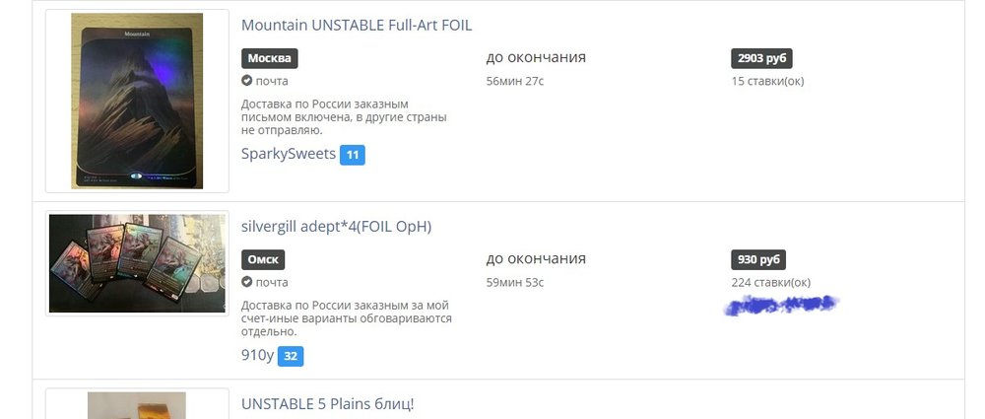Click SparkySweets rating badge 11
This screenshot has height=419, width=985.
pos(353,155)
